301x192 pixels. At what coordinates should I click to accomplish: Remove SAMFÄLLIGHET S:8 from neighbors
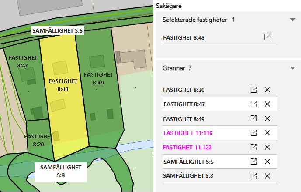click(268, 176)
